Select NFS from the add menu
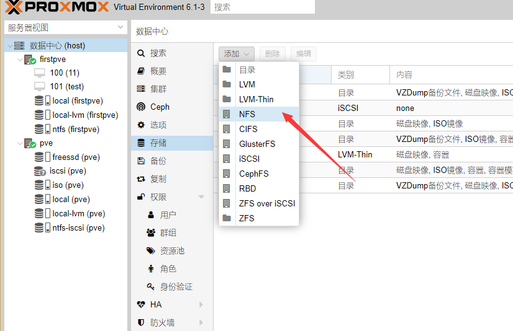 [247, 114]
